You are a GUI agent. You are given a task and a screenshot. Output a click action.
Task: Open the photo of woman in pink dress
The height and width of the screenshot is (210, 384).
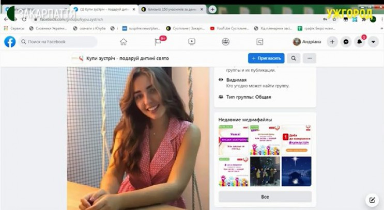[x=139, y=138]
